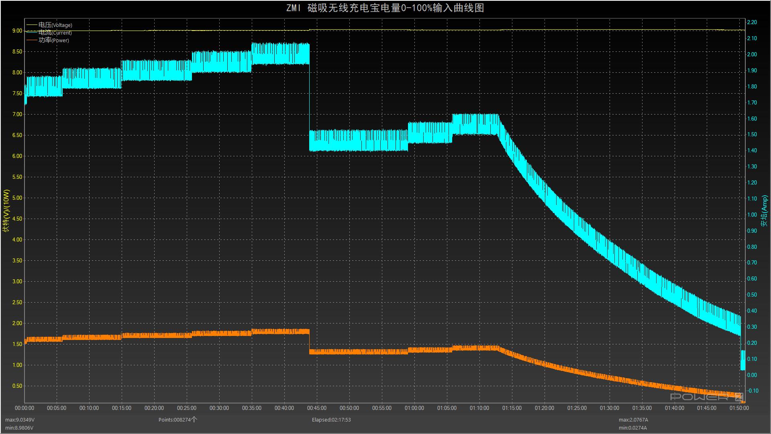Click the chart title text at top

[x=385, y=8]
